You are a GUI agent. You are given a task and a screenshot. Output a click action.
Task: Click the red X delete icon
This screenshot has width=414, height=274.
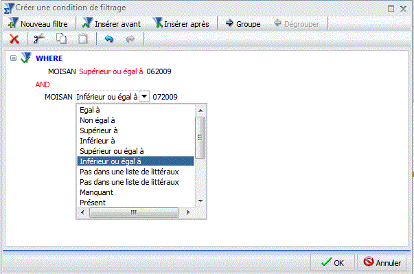(14, 39)
